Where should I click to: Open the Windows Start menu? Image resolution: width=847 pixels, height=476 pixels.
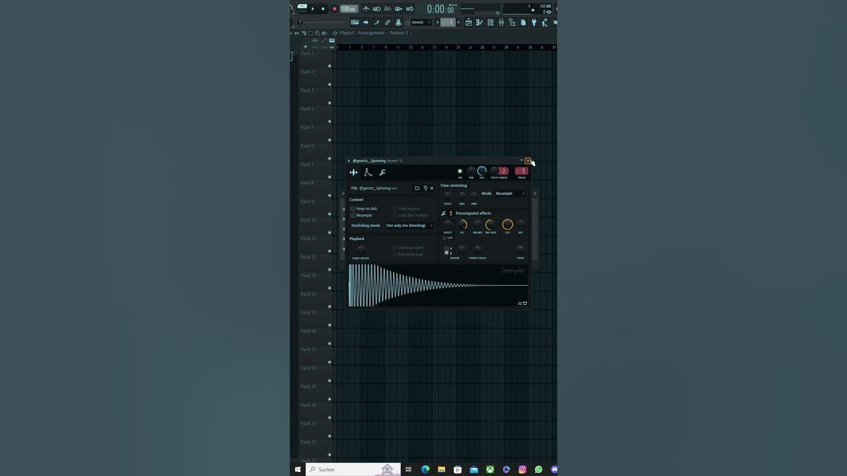[298, 469]
